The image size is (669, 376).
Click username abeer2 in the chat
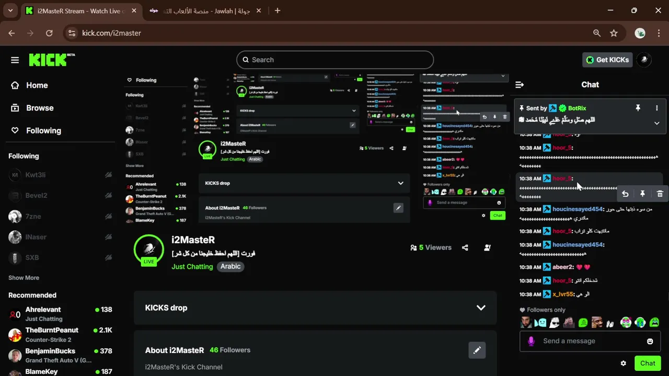pos(562,267)
